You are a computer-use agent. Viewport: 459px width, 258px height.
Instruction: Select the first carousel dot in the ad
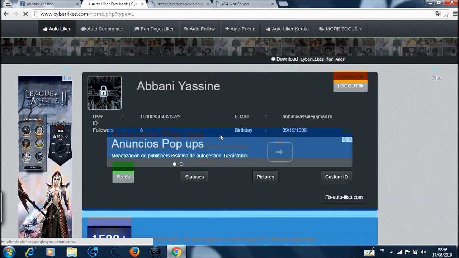pyautogui.click(x=175, y=164)
